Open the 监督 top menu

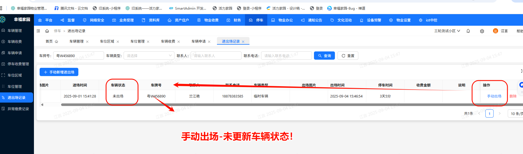[x=68, y=20]
